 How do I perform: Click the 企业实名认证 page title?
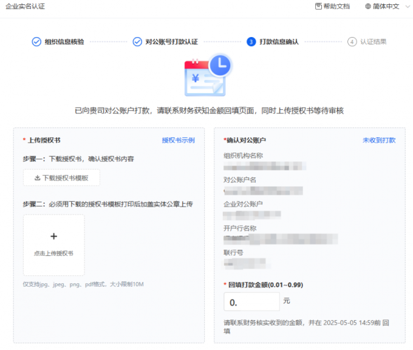pos(26,6)
